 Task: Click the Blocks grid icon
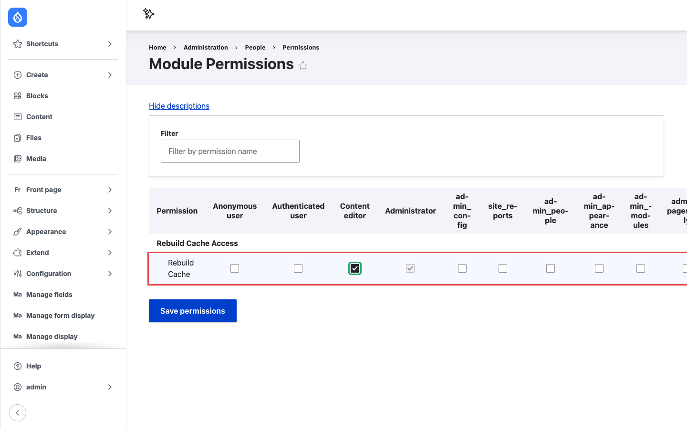pos(18,96)
